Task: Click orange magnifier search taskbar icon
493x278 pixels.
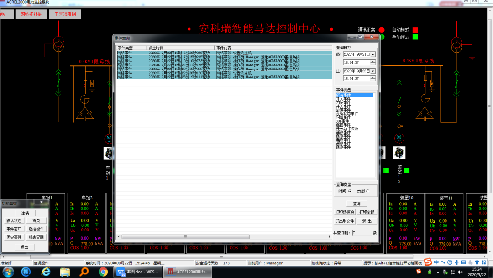Action: (84, 272)
